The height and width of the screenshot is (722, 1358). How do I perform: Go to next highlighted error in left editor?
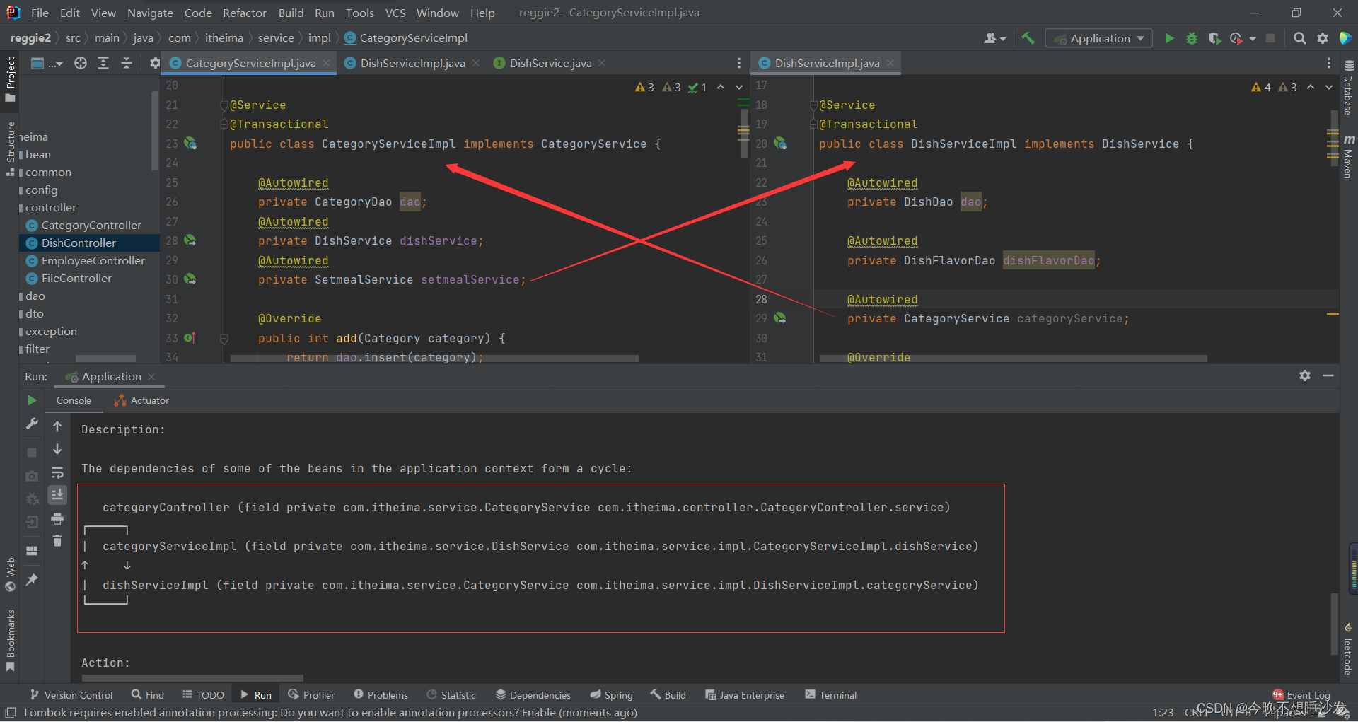coord(739,87)
